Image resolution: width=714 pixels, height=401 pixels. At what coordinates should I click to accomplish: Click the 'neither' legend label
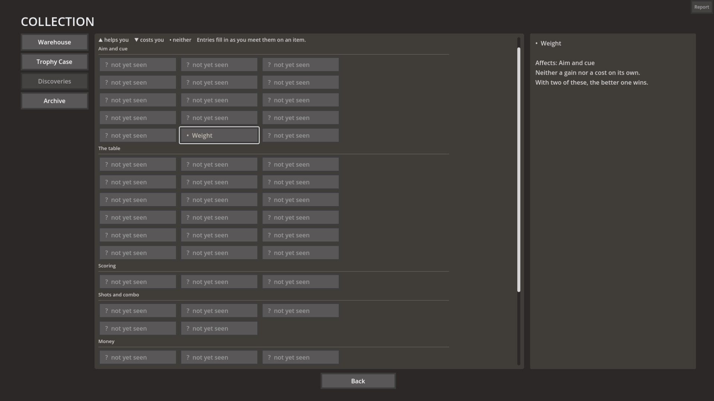pyautogui.click(x=182, y=40)
